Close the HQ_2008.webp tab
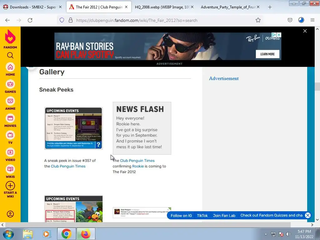This screenshot has height=240, width=320. [x=192, y=7]
